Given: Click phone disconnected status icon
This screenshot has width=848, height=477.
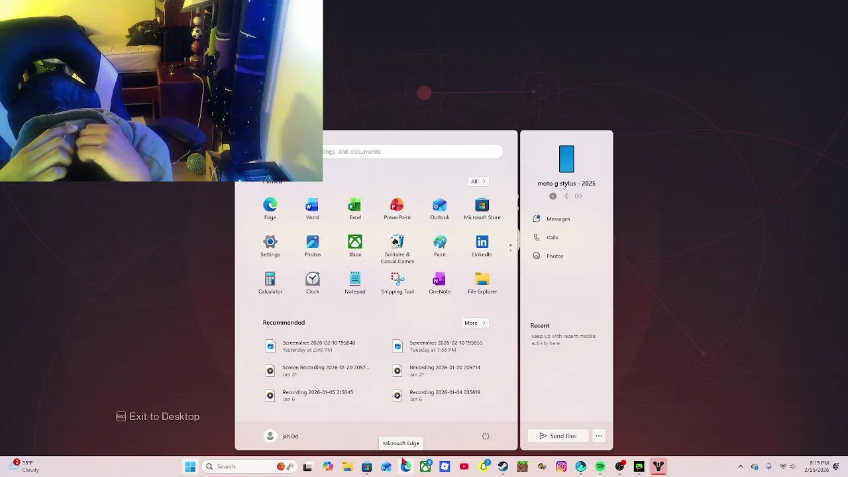Looking at the screenshot, I should [x=553, y=196].
